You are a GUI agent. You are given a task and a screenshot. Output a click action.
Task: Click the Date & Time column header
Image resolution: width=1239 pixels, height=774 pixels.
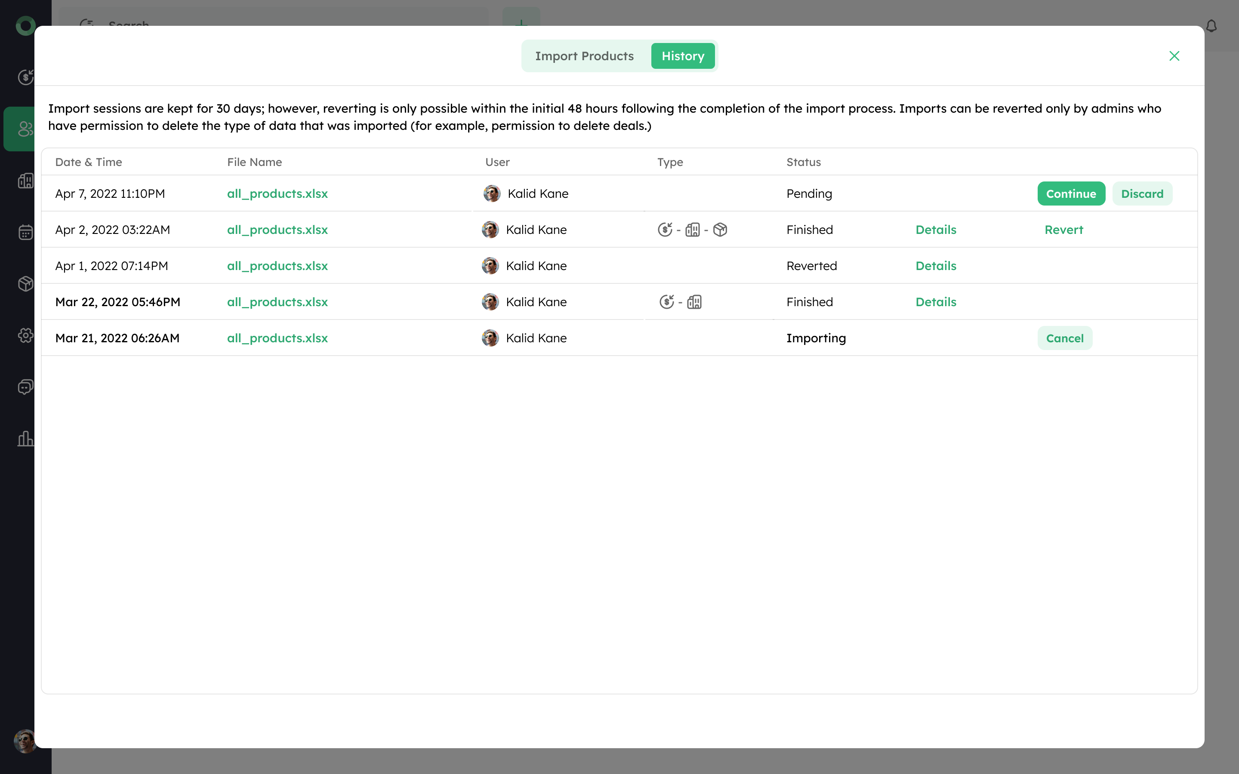[89, 162]
